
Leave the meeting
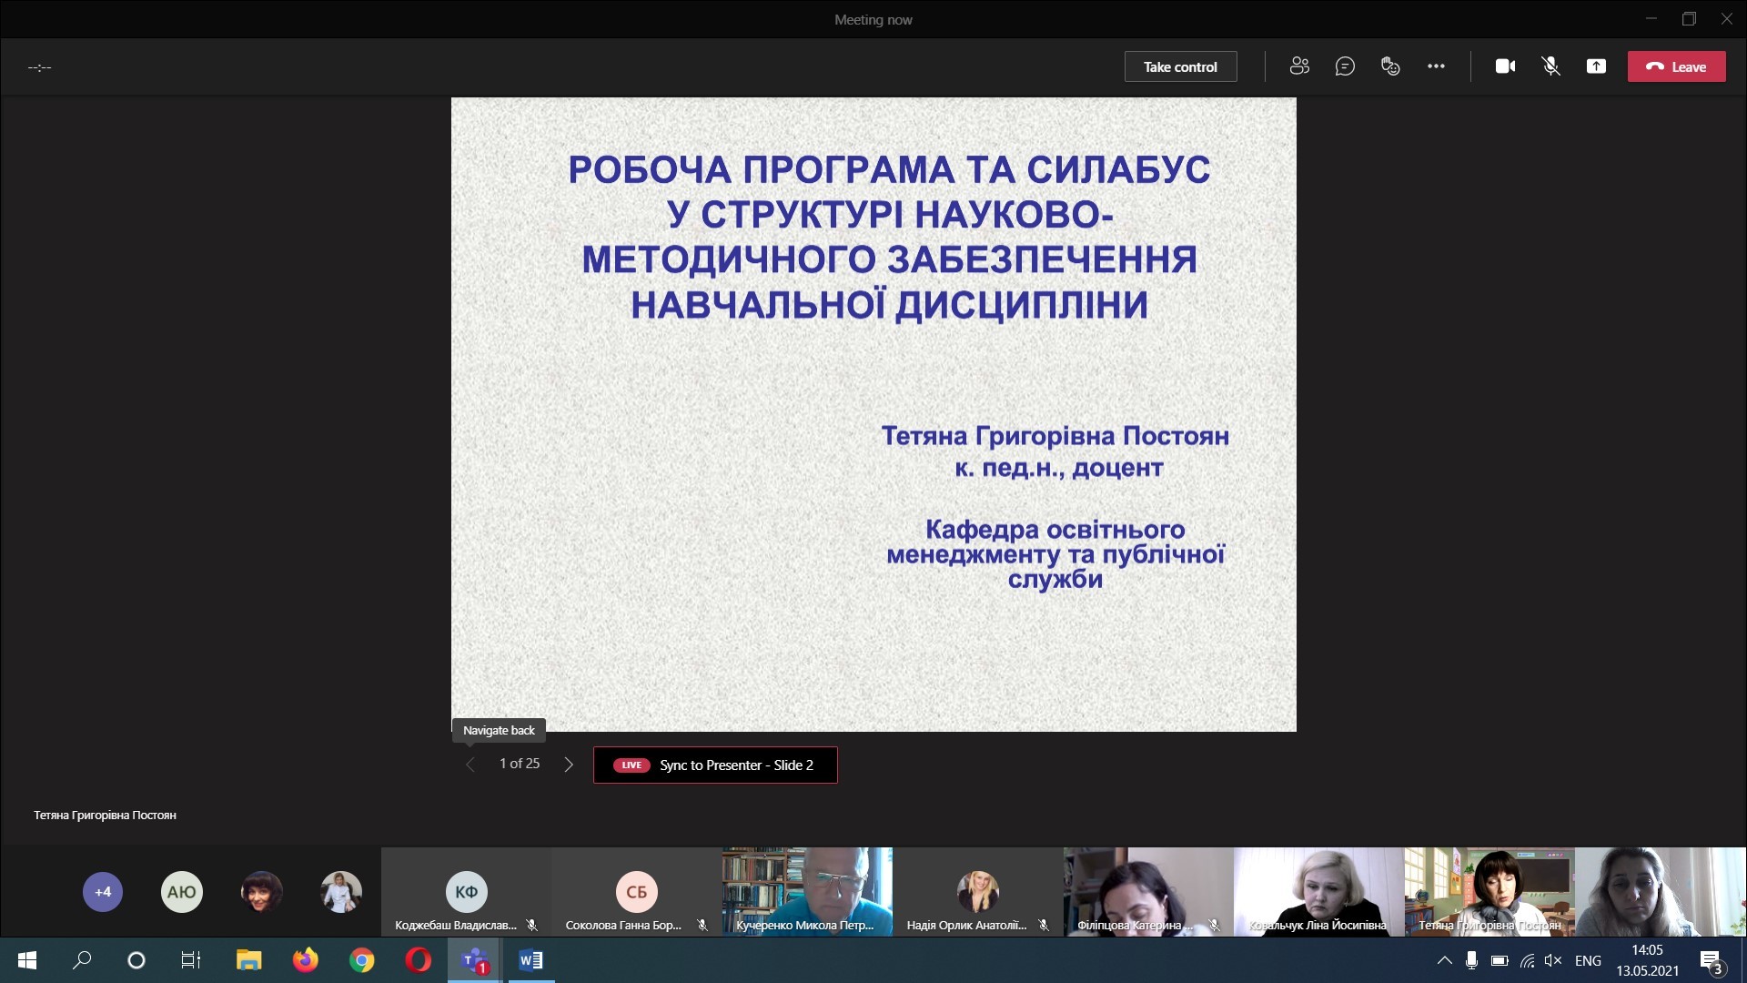pos(1676,66)
